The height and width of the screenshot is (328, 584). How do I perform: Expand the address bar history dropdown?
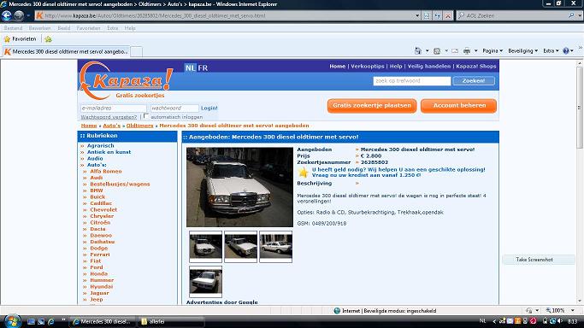click(417, 15)
